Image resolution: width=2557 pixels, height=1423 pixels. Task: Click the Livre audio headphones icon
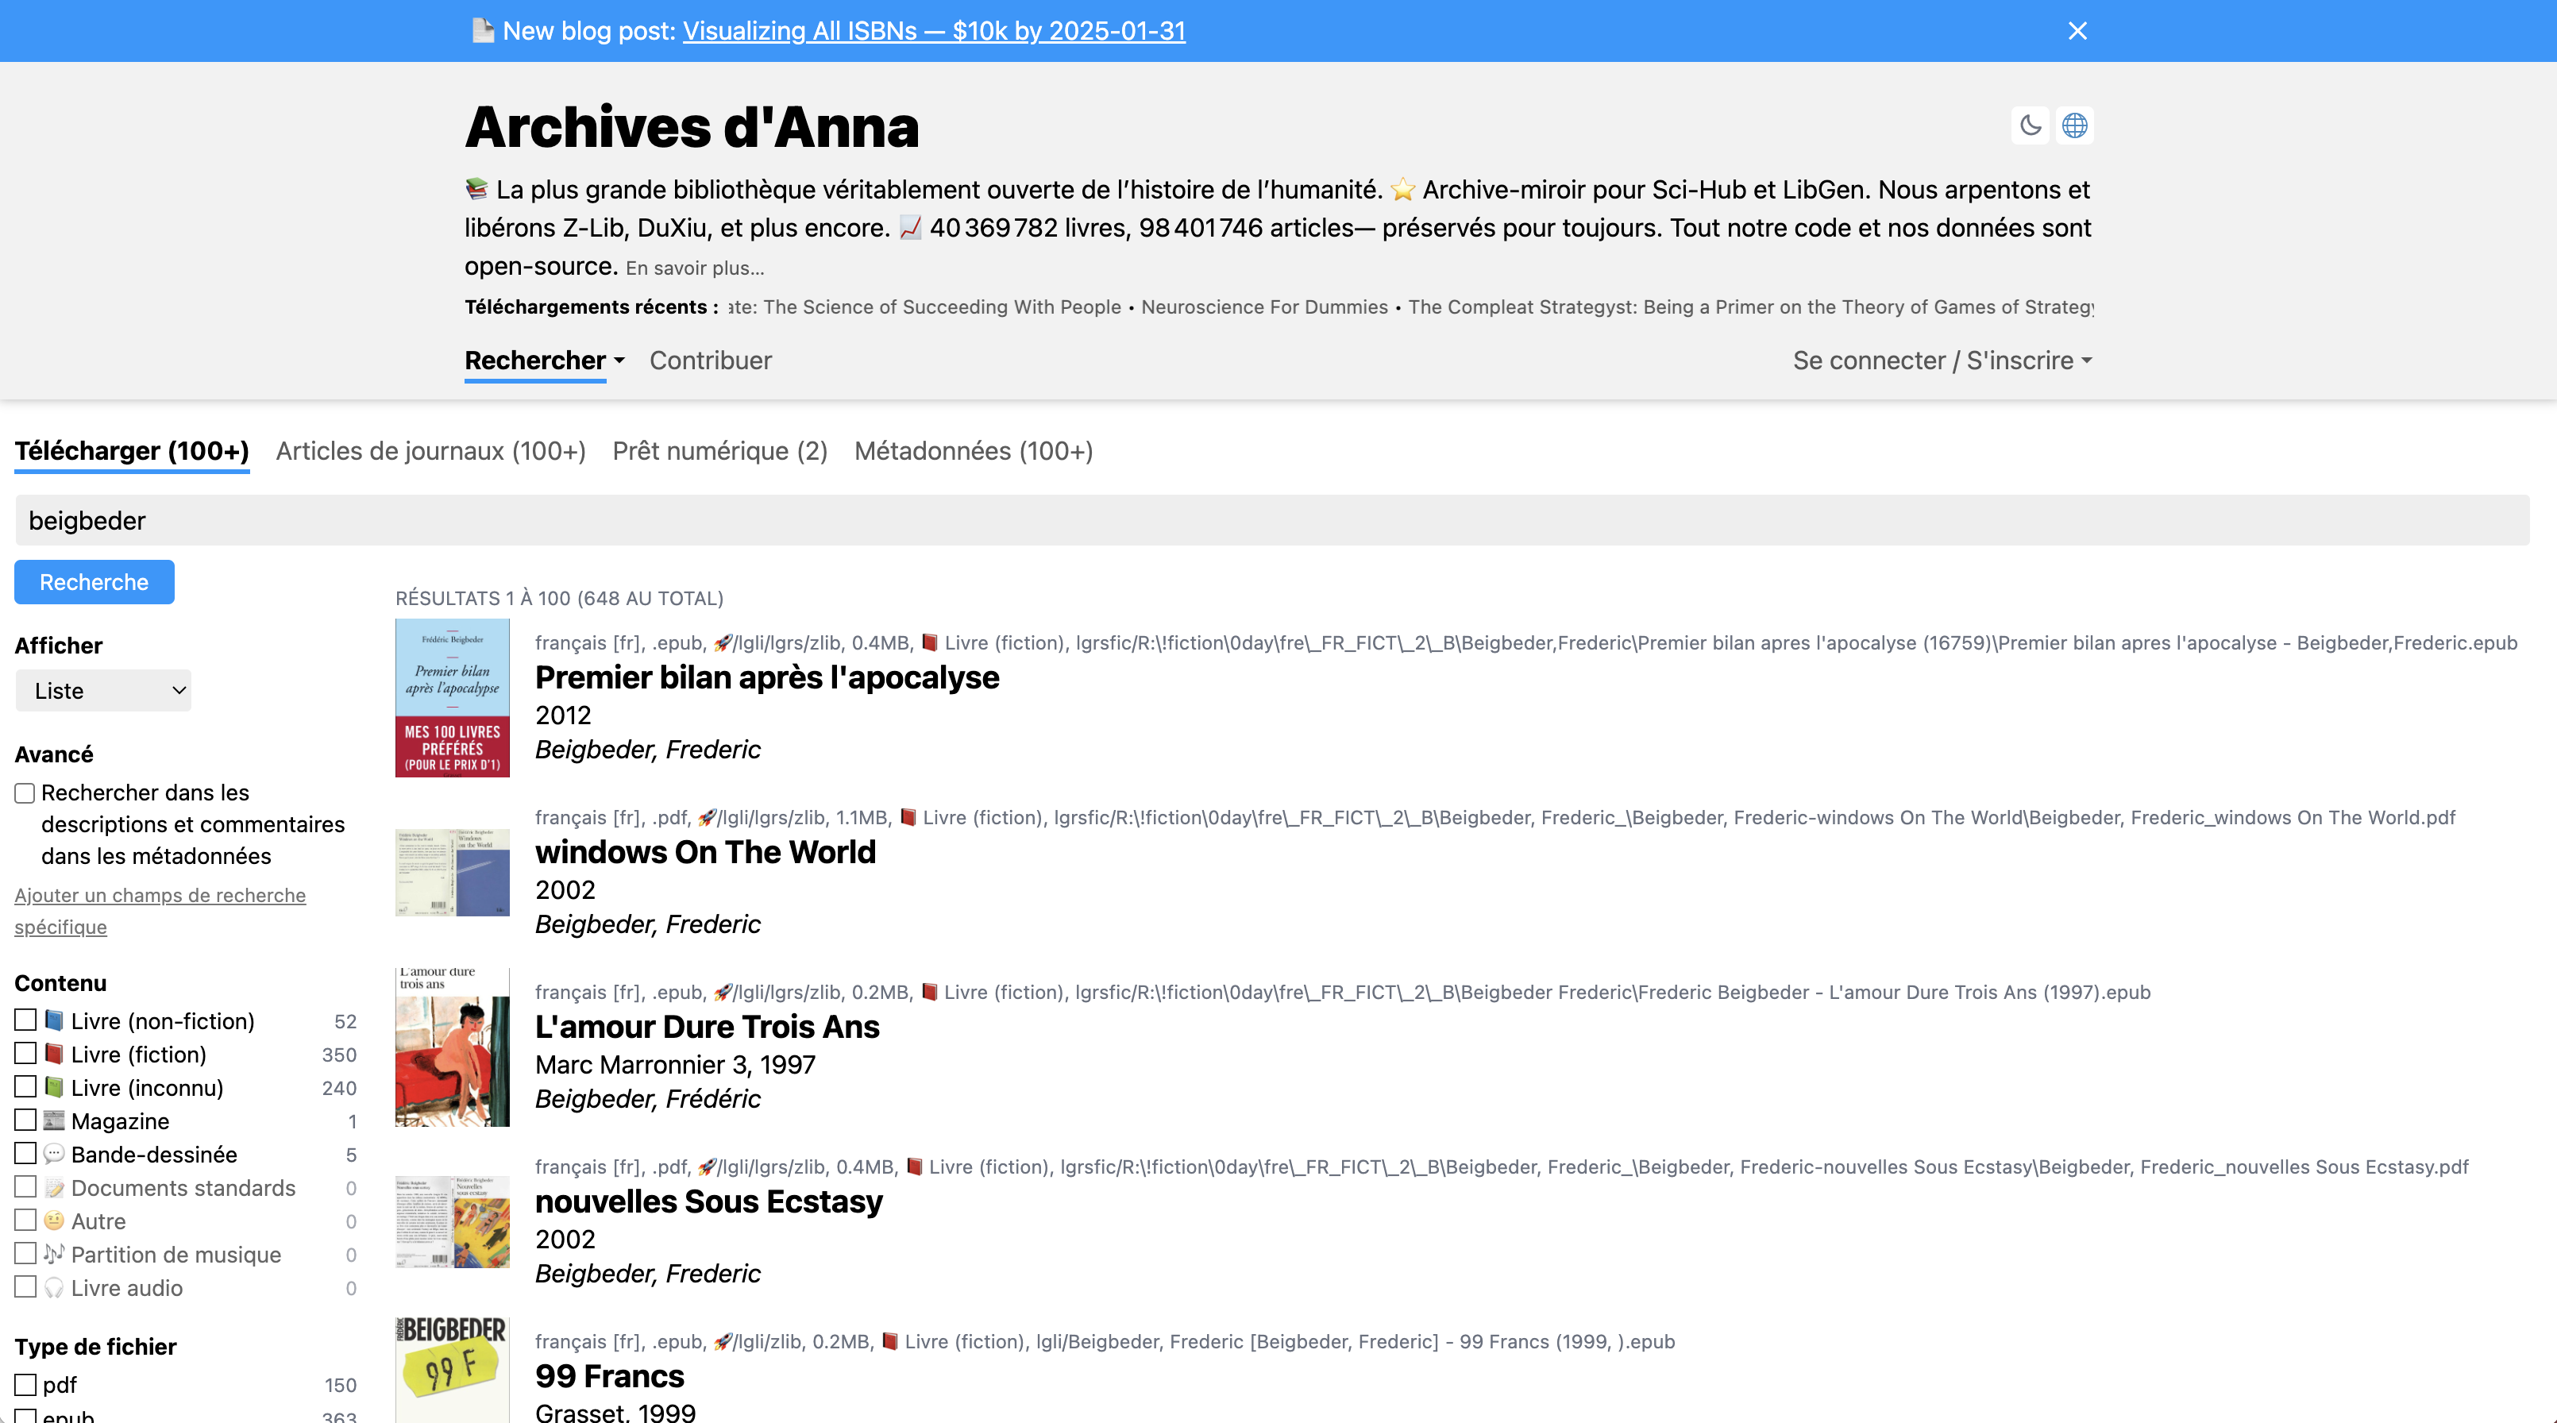click(55, 1287)
